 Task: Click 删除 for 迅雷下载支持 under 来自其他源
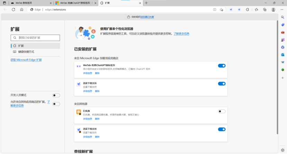(97, 137)
